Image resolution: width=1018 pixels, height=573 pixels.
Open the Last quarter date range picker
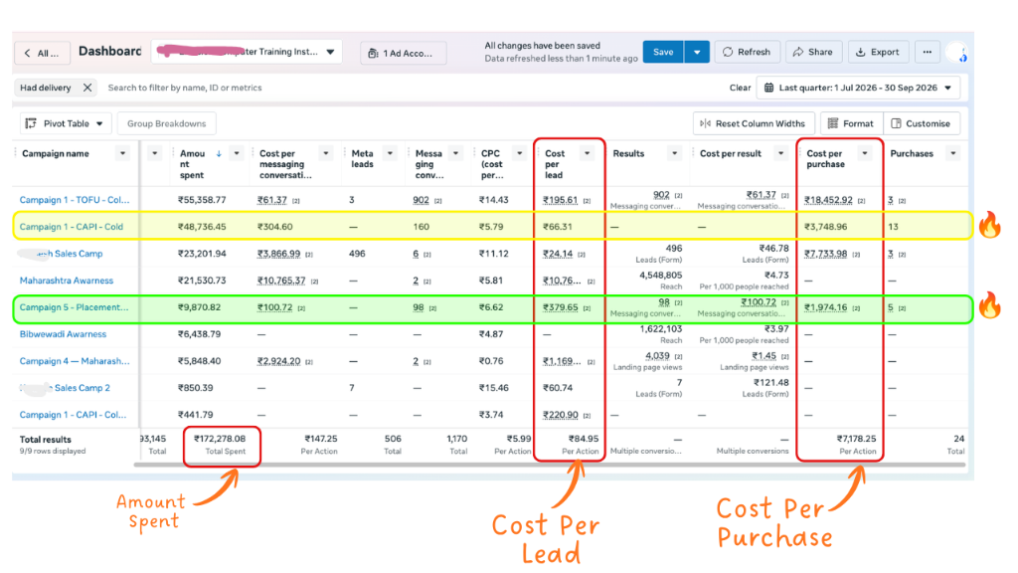point(858,88)
